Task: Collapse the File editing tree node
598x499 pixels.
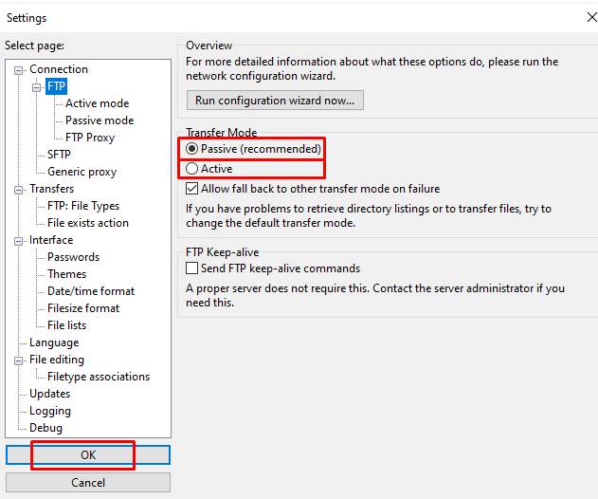Action: [18, 360]
